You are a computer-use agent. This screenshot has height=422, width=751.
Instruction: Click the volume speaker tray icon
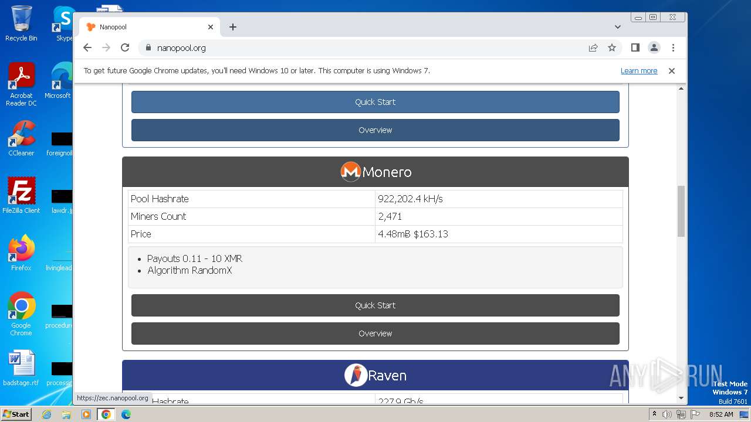pos(667,414)
